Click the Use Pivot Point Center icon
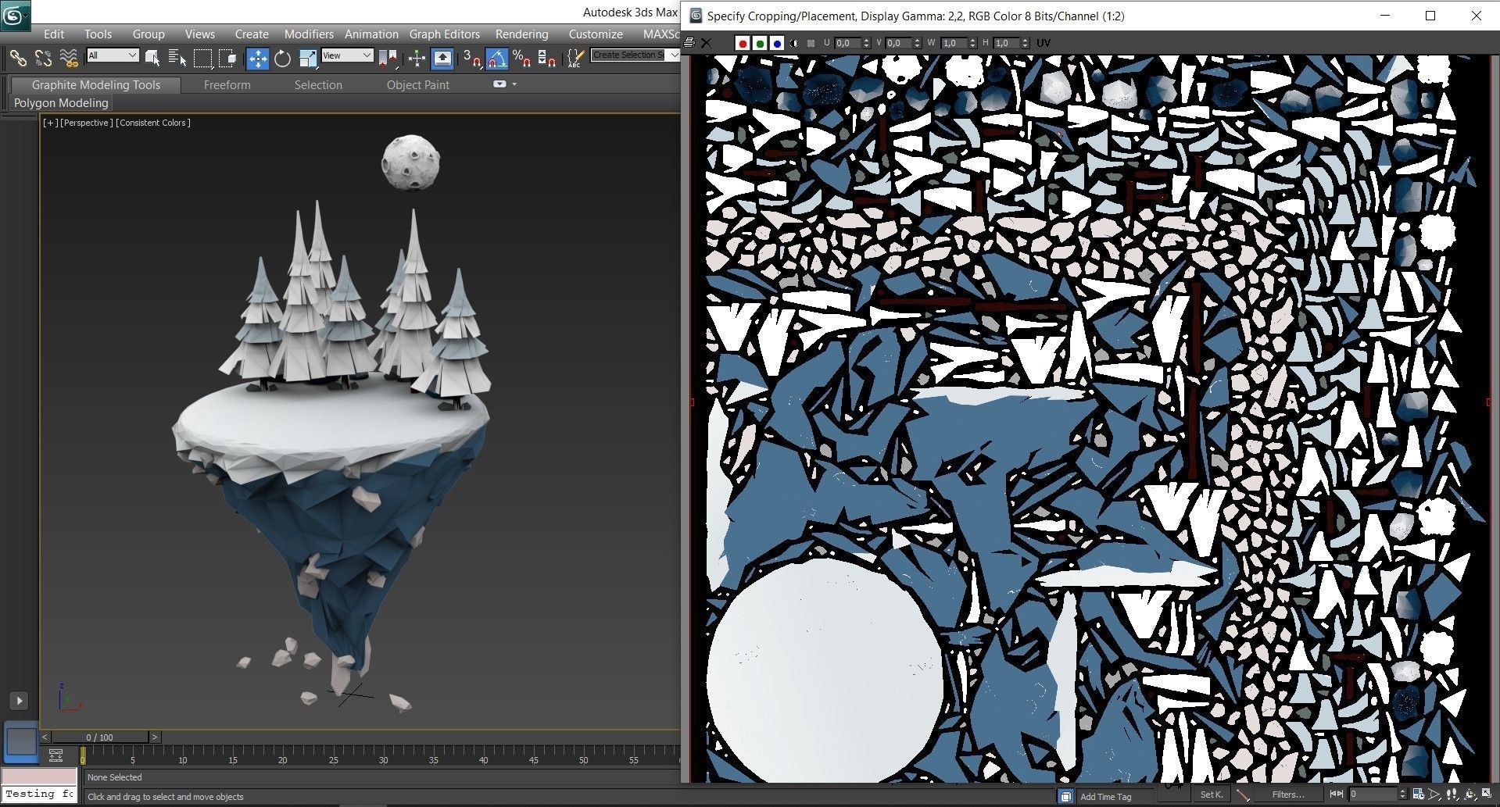This screenshot has height=807, width=1500. (388, 57)
